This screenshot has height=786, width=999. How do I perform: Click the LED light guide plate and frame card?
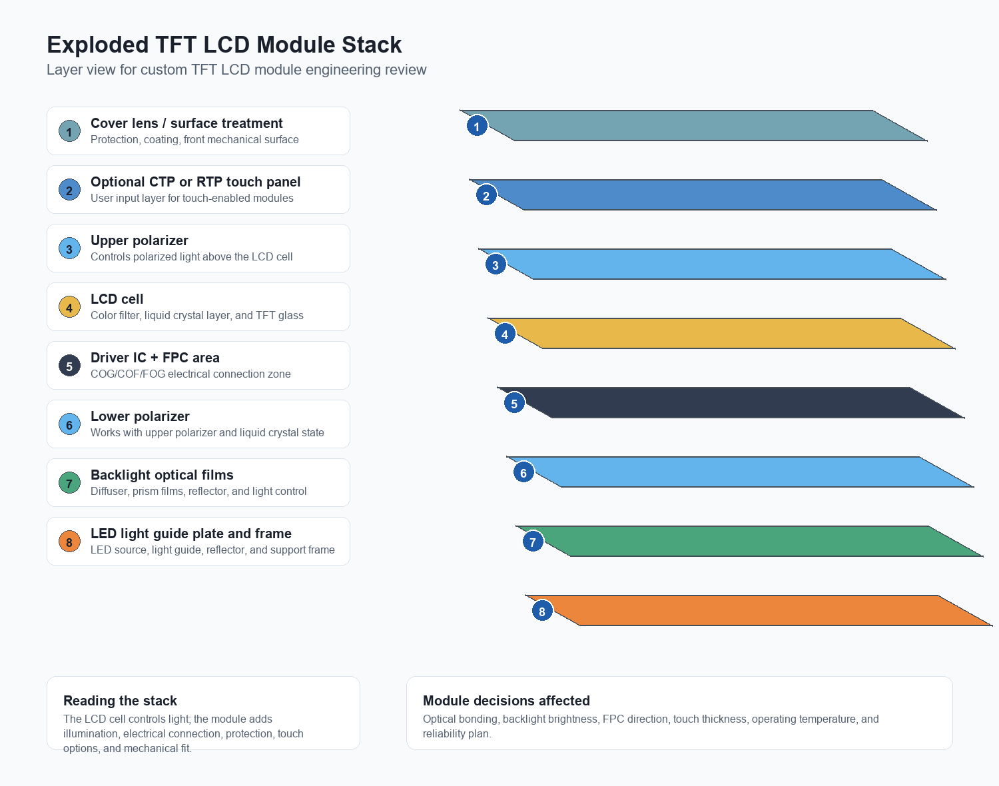(x=198, y=542)
